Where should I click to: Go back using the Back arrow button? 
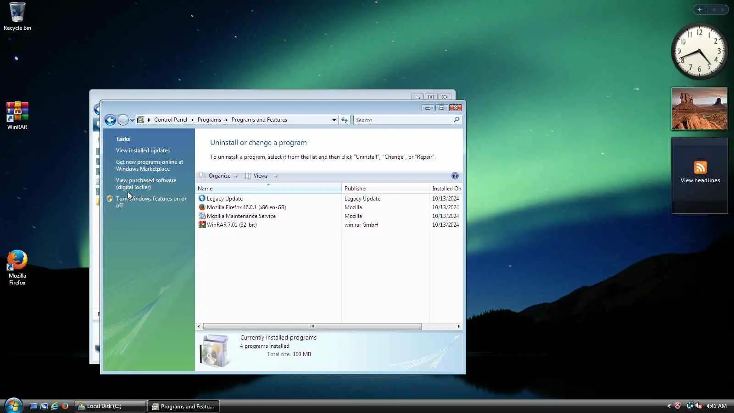pyautogui.click(x=110, y=120)
